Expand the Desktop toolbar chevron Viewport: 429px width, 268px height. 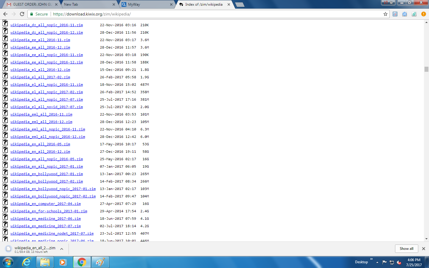point(372,259)
